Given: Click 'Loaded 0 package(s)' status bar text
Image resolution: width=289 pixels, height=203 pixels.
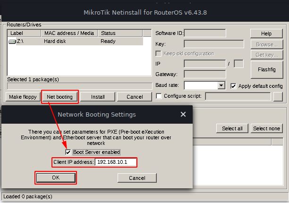Looking at the screenshot, I should click(28, 196).
